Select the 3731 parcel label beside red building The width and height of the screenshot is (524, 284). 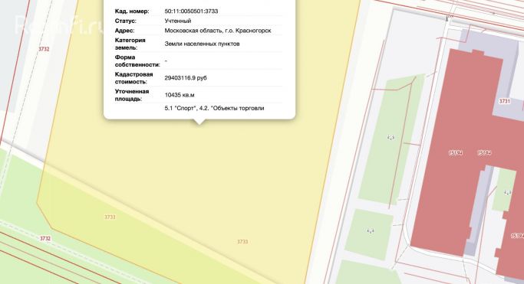pos(505,101)
